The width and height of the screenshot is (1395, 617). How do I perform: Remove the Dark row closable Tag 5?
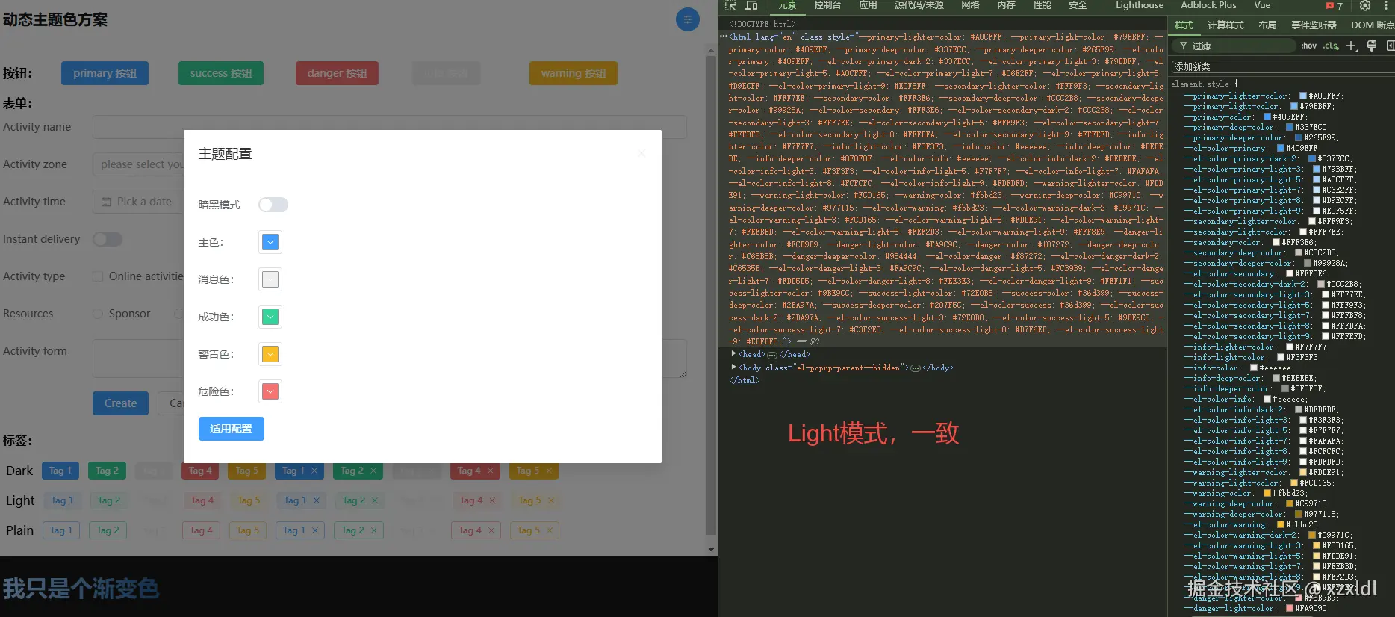[549, 471]
